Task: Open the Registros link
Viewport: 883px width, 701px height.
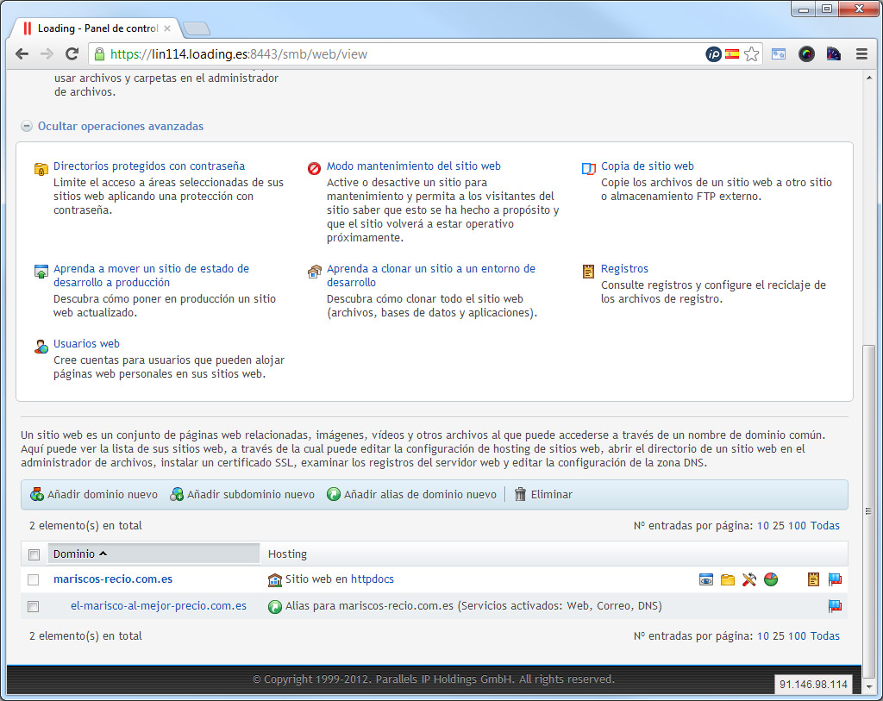Action: tap(624, 268)
